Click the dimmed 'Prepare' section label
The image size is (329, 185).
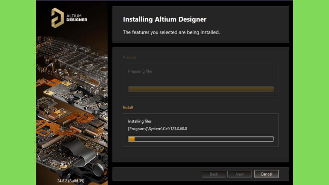click(129, 57)
